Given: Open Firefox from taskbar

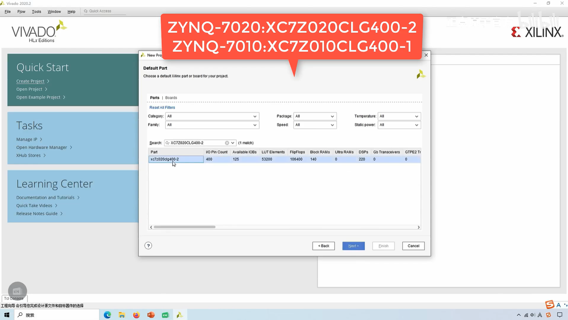Looking at the screenshot, I should tap(136, 315).
